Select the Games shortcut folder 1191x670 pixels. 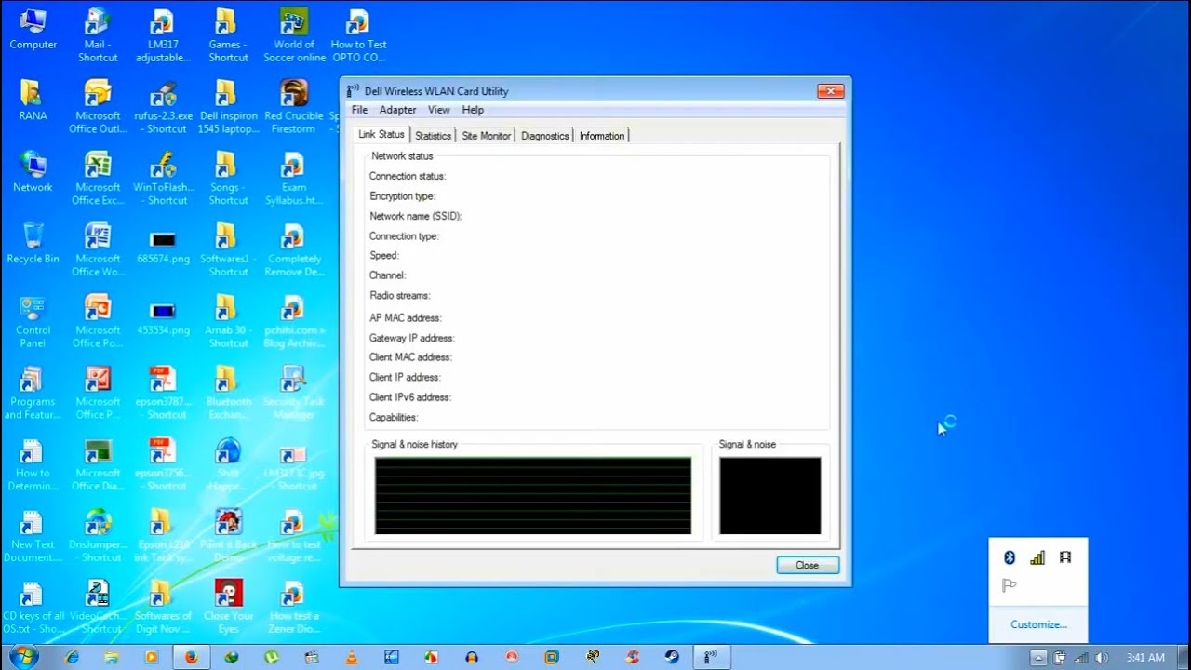coord(228,35)
